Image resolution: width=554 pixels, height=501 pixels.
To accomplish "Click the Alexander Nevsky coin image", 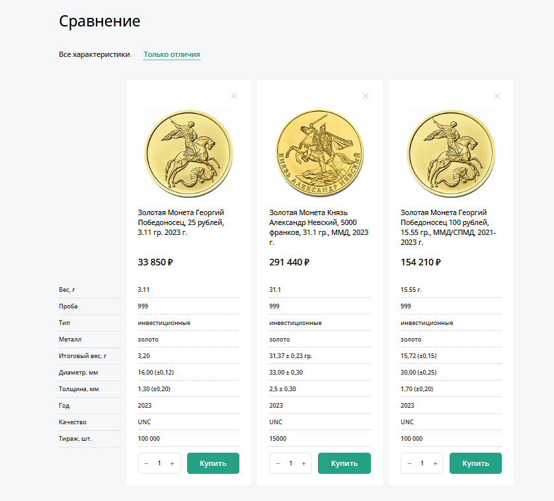I will tap(320, 153).
